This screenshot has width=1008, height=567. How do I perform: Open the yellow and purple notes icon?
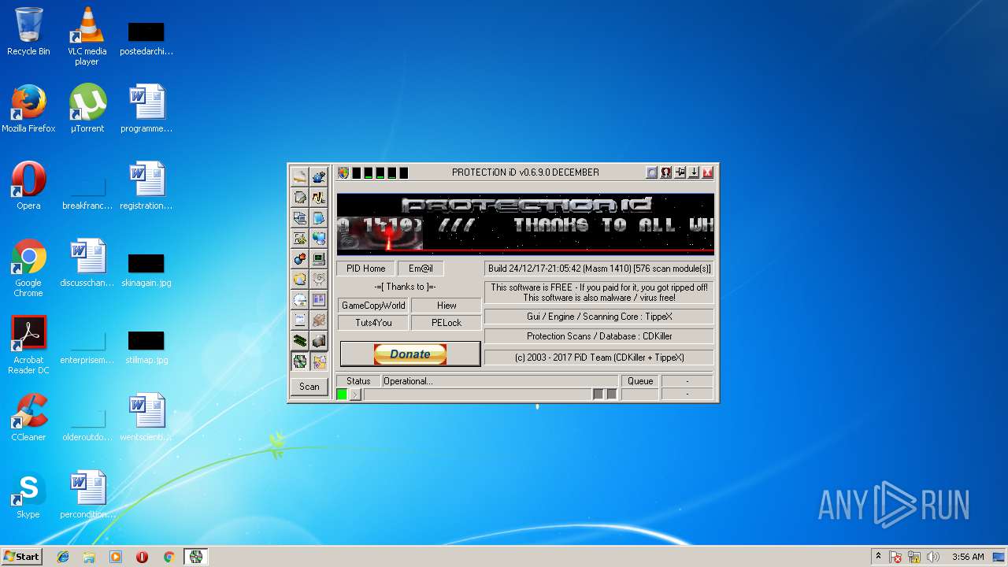click(x=319, y=361)
